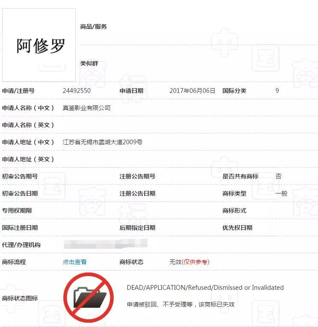Click the application date 2017年06月06日
The height and width of the screenshot is (327, 318).
192,91
